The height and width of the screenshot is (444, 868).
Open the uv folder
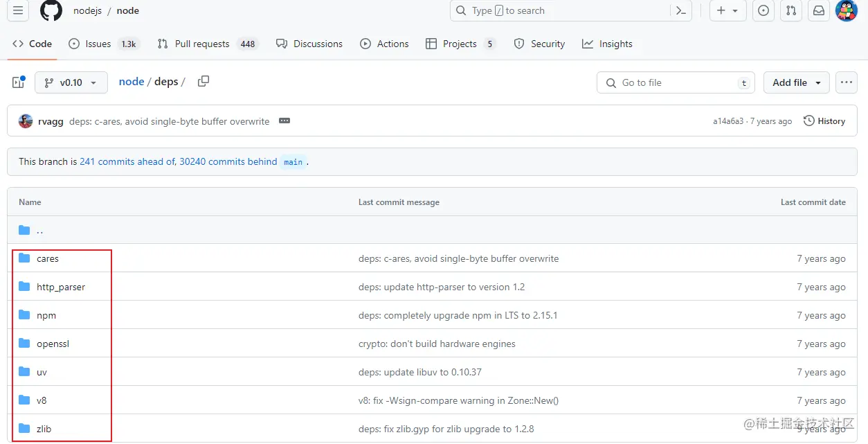pos(42,372)
